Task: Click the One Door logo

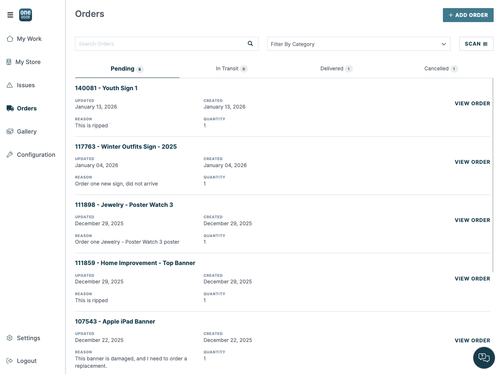Action: [25, 15]
